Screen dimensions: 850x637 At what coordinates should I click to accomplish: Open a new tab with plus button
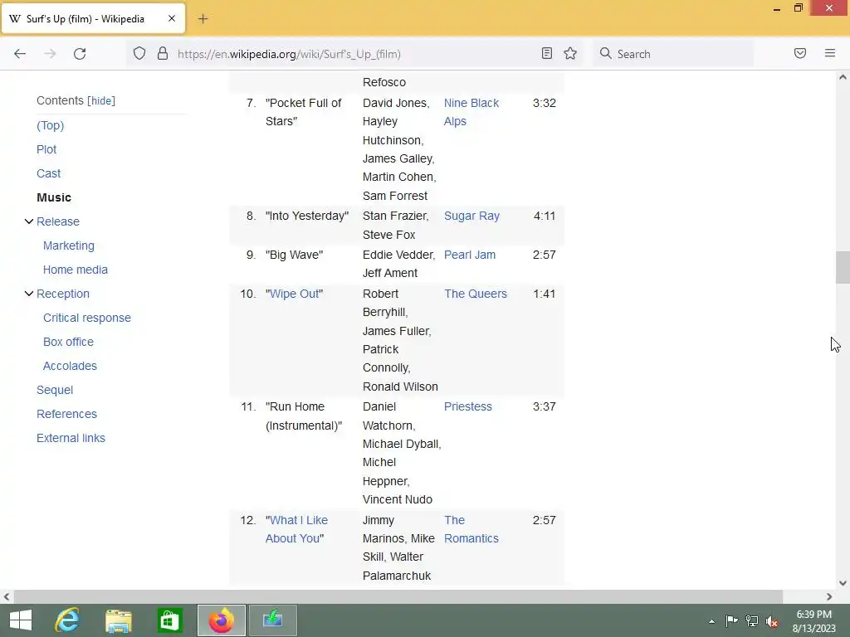point(203,19)
